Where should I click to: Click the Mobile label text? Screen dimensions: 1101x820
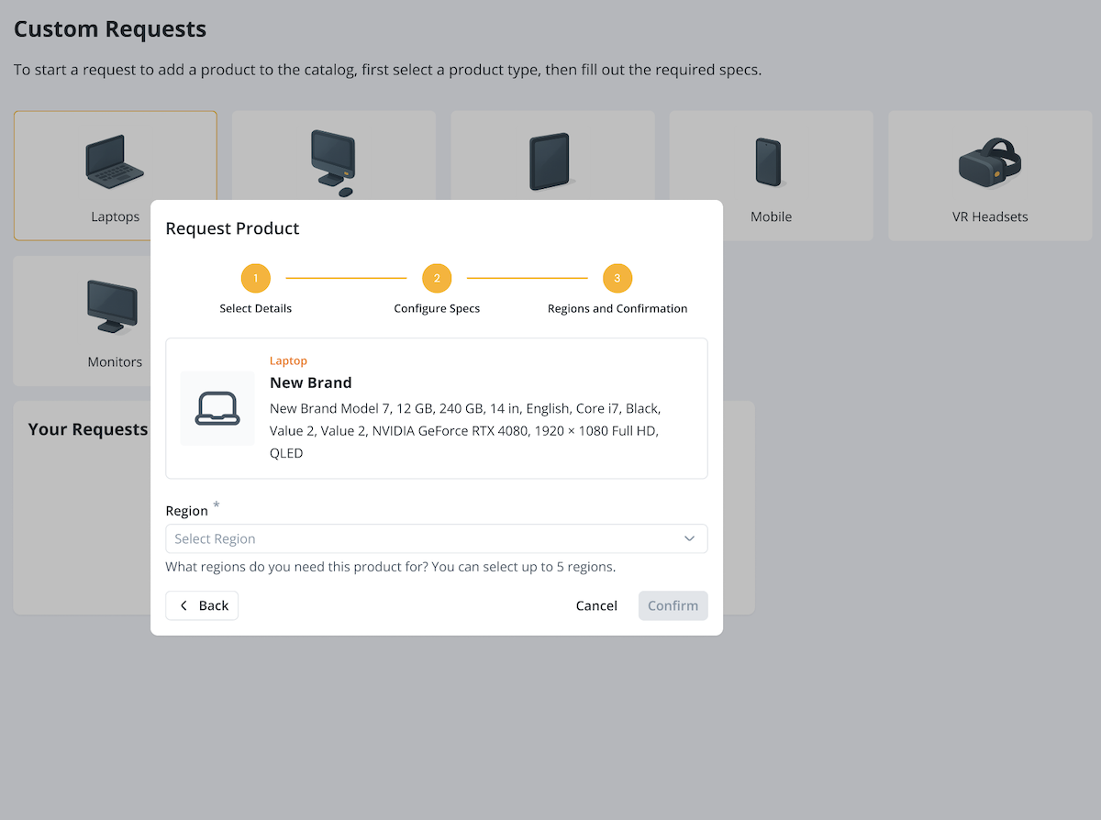(771, 217)
